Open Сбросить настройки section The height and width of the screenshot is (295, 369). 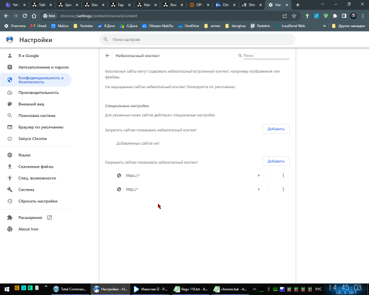[x=36, y=201]
